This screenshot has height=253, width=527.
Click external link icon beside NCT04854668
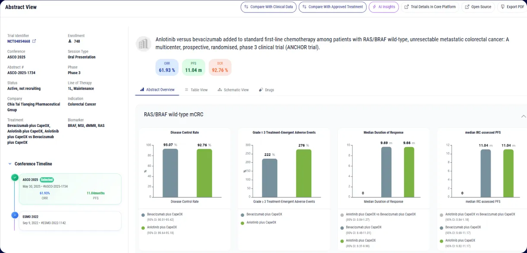click(35, 41)
